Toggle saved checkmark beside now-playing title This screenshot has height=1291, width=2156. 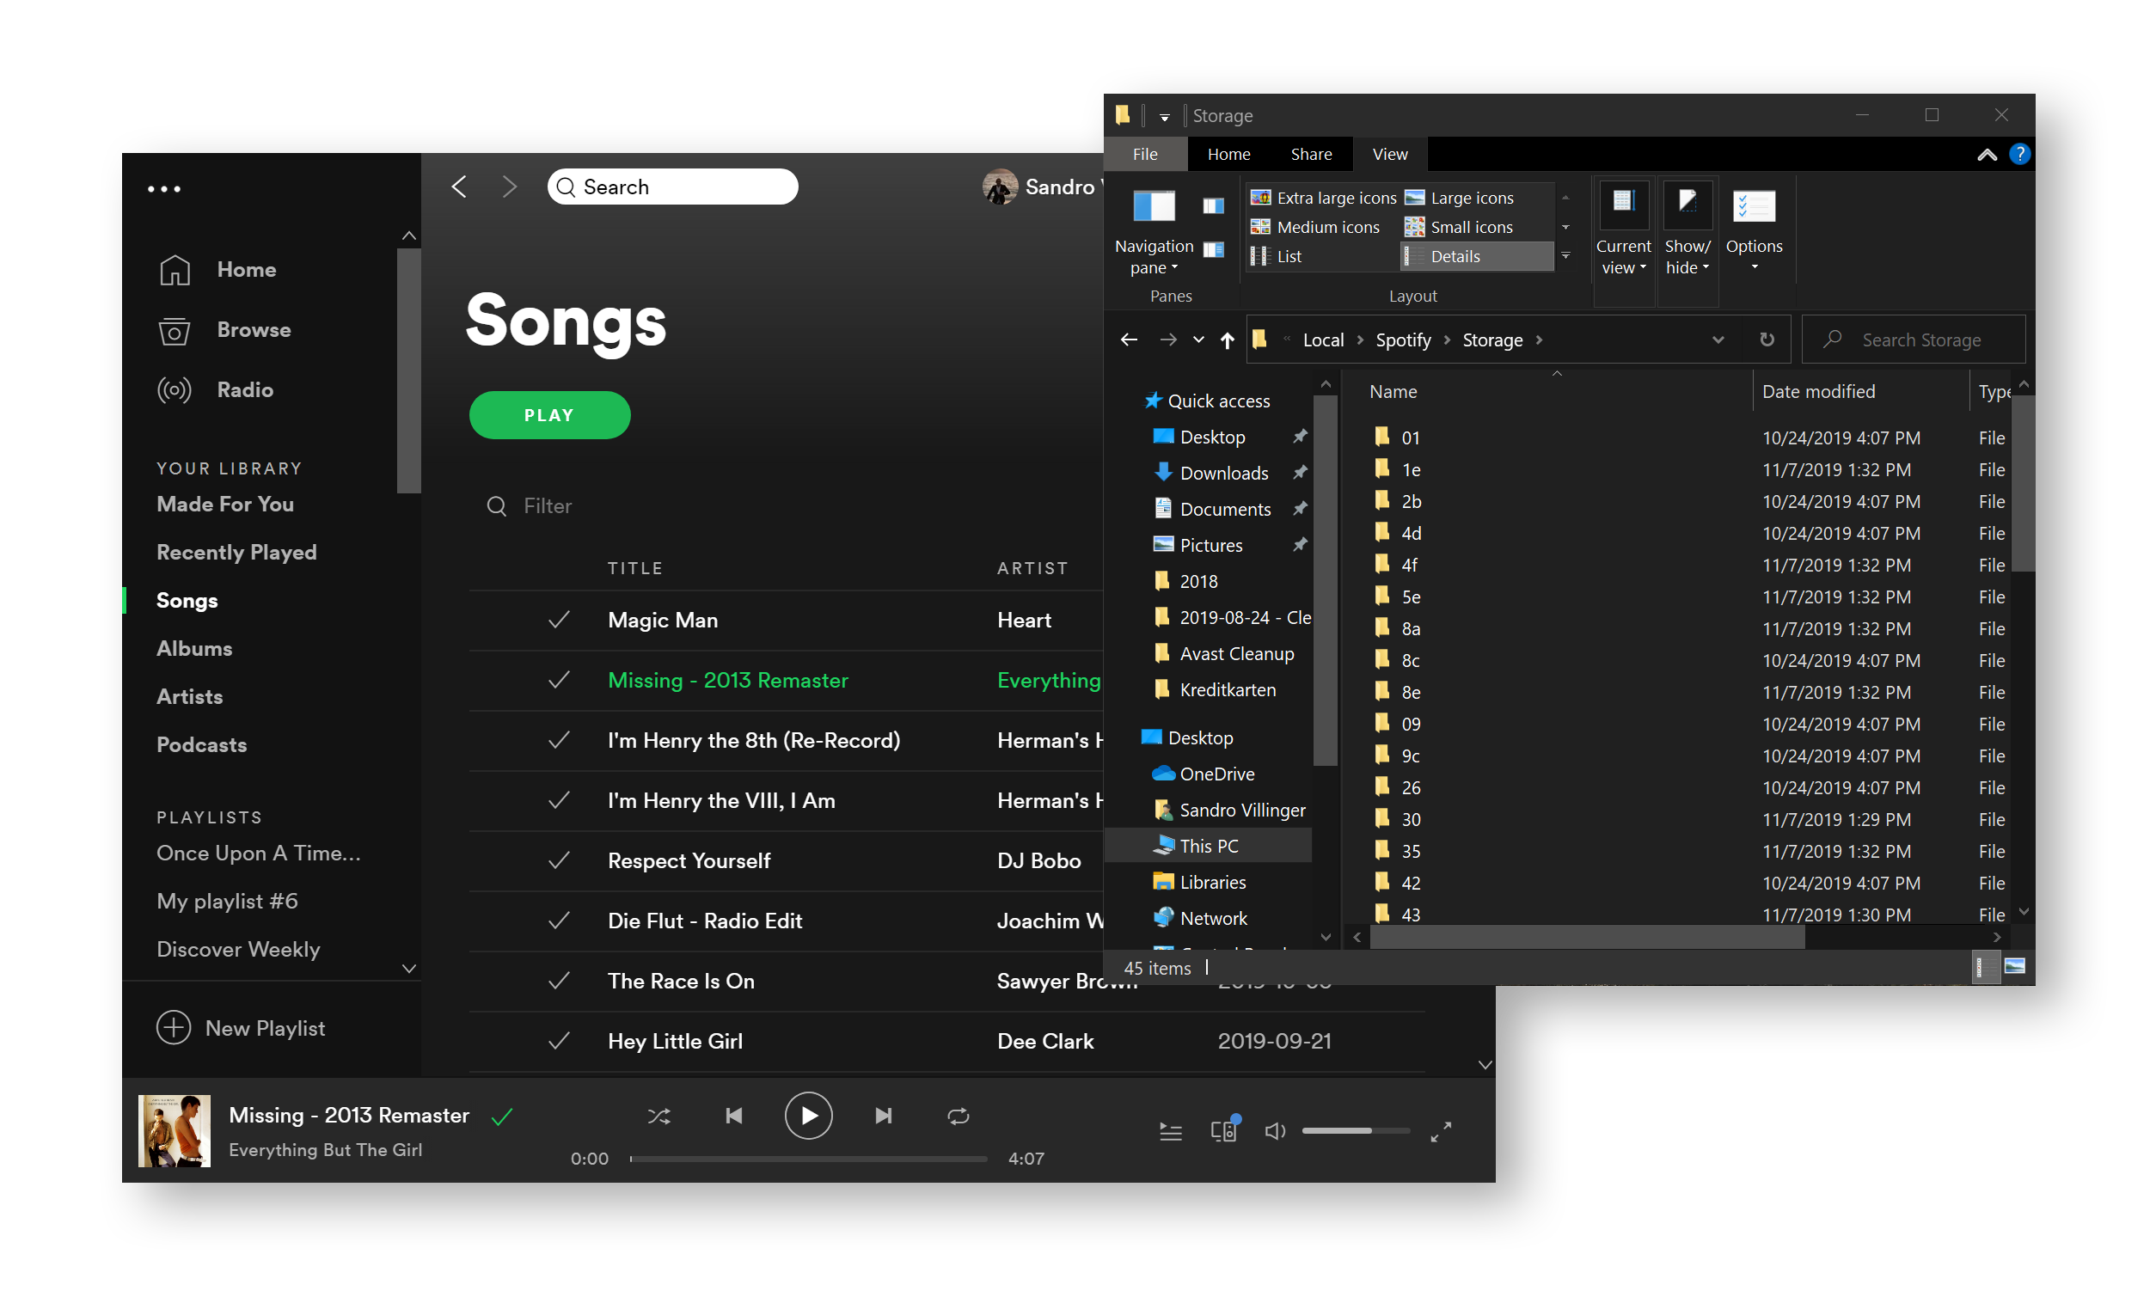(502, 1117)
